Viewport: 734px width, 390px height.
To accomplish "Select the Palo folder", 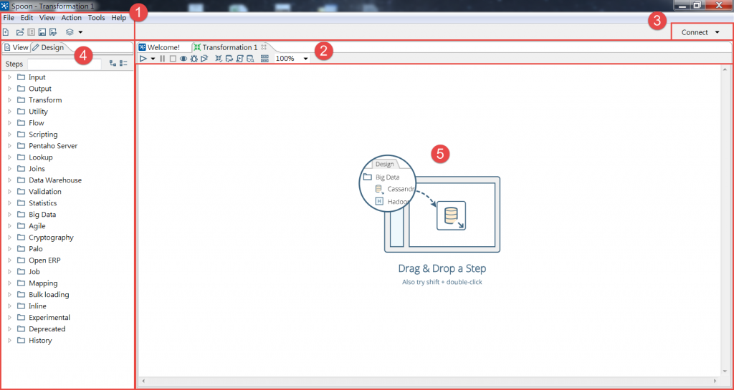I will [x=30, y=249].
